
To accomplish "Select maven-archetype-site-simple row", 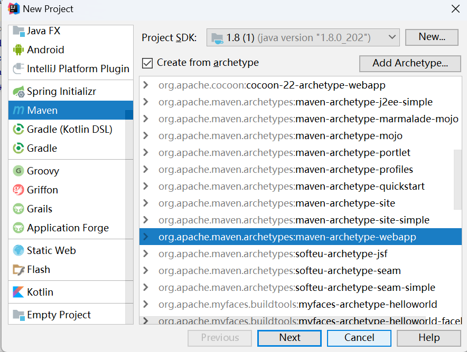I will 301,220.
